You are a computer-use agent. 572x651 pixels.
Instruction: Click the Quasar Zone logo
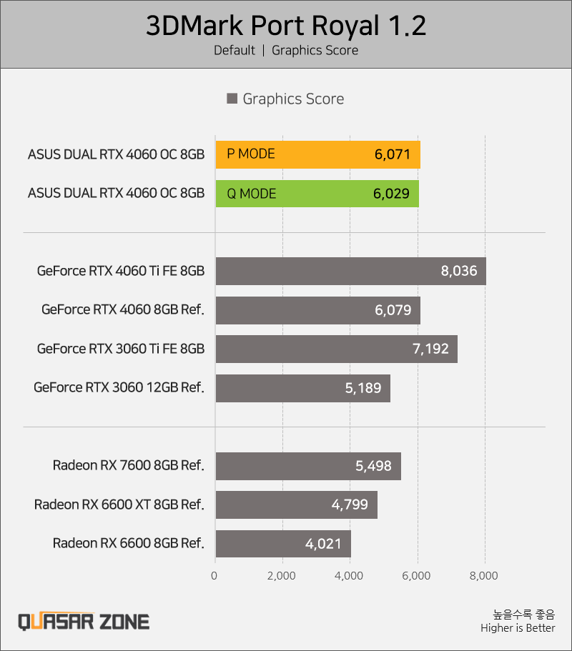(84, 622)
